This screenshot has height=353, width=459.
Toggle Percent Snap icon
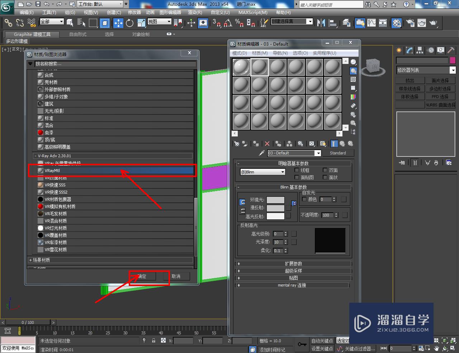point(239,23)
